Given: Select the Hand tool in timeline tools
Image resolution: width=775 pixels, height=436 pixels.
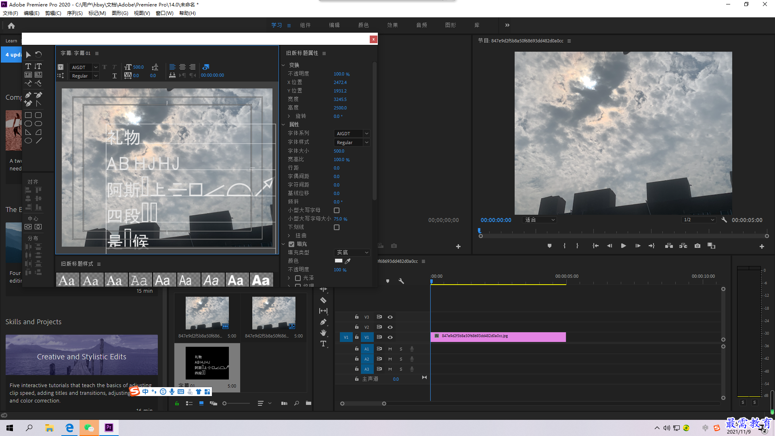Looking at the screenshot, I should click(323, 333).
